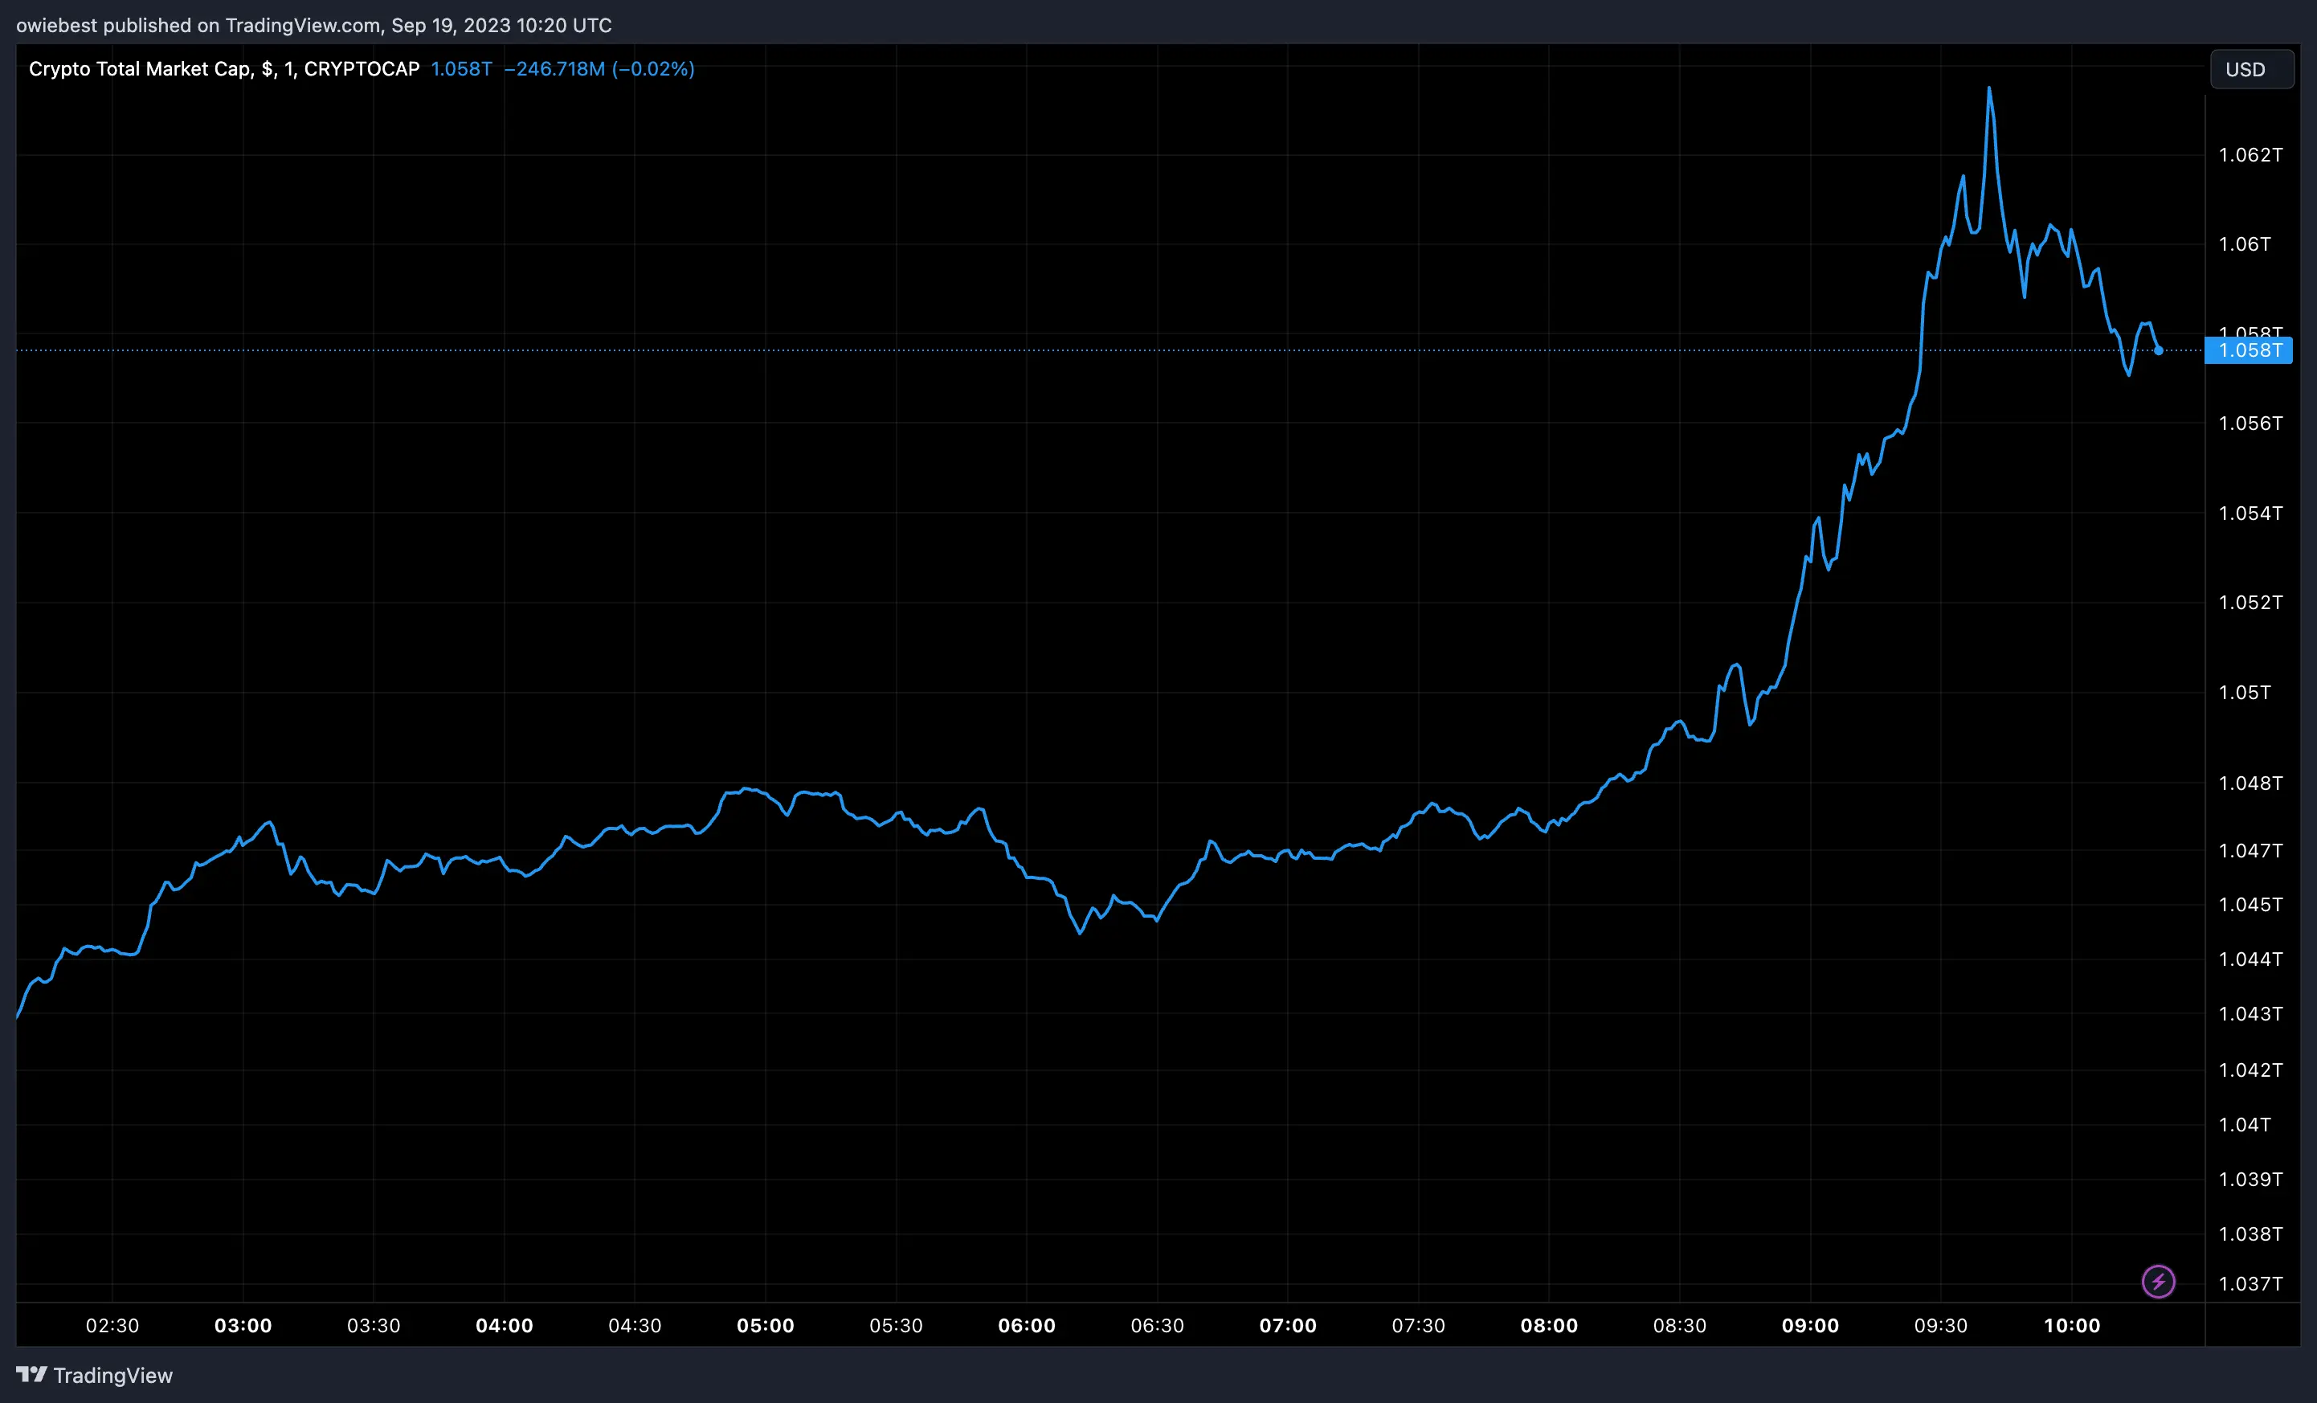
Task: Click the owiebest username
Action: click(x=56, y=26)
